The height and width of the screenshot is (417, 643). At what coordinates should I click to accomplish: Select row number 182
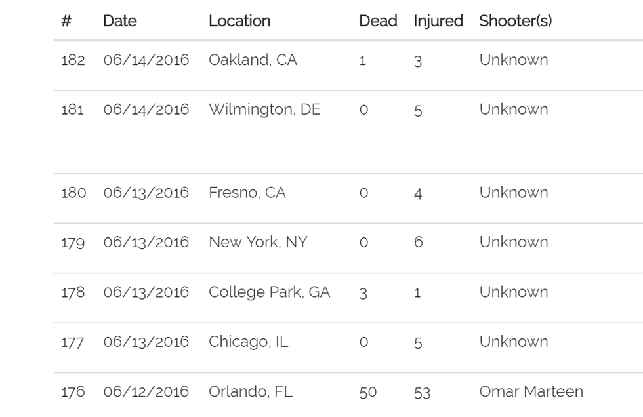pyautogui.click(x=73, y=60)
